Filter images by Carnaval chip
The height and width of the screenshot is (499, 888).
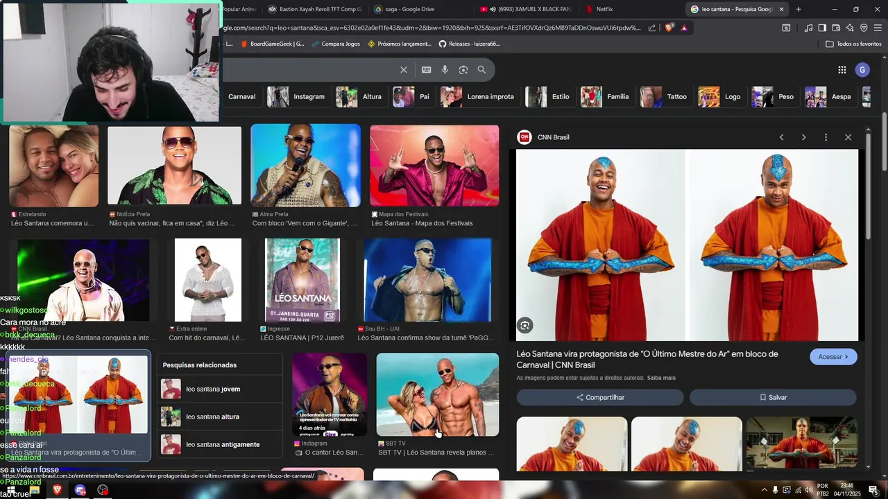click(241, 96)
